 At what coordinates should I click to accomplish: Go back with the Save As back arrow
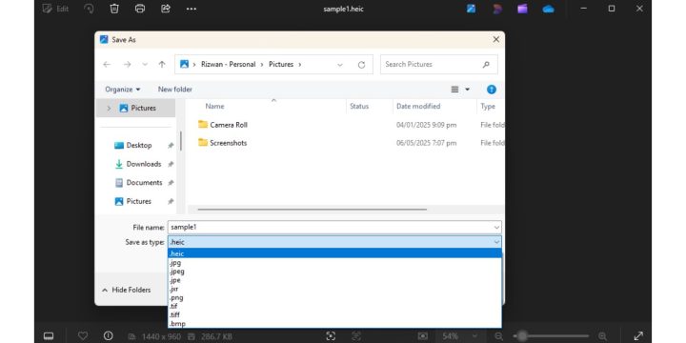point(107,65)
